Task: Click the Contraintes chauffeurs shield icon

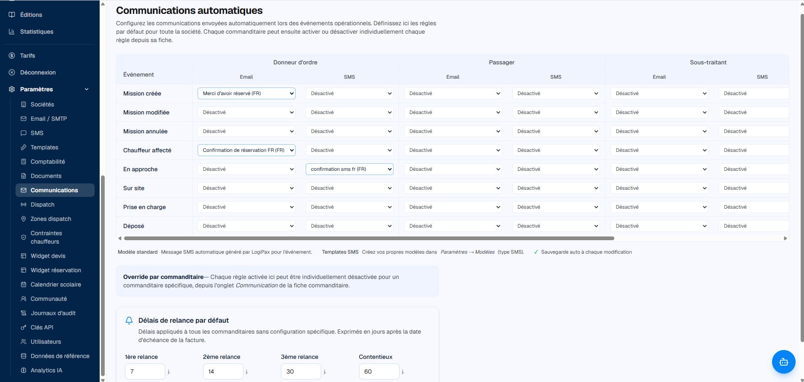Action: pyautogui.click(x=24, y=237)
